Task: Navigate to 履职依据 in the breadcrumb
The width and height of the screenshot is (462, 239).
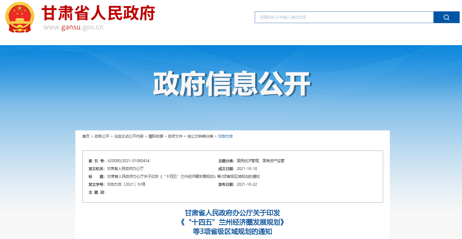Action: tap(156, 136)
